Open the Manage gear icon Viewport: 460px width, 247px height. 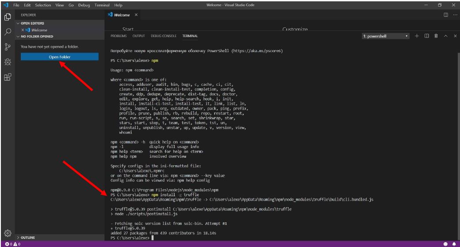pos(8,233)
